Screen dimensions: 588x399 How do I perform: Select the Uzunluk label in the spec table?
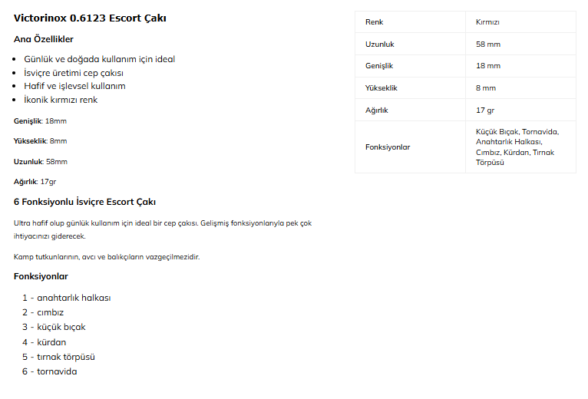coord(379,45)
